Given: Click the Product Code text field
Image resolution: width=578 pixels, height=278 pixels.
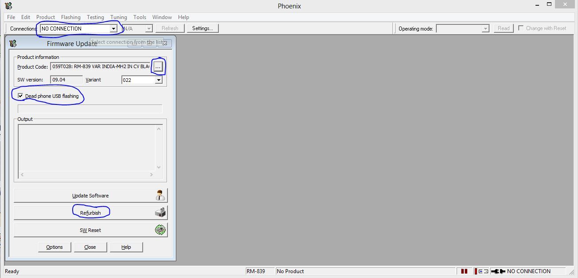Looking at the screenshot, I should tap(101, 66).
